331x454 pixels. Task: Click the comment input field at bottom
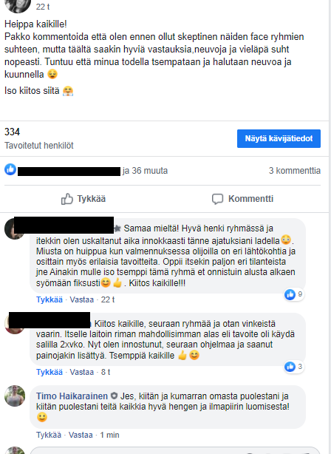tap(174, 450)
